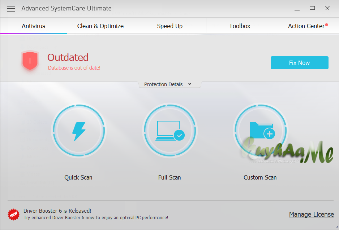Click the Full Scan label
The height and width of the screenshot is (230, 339).
(169, 177)
